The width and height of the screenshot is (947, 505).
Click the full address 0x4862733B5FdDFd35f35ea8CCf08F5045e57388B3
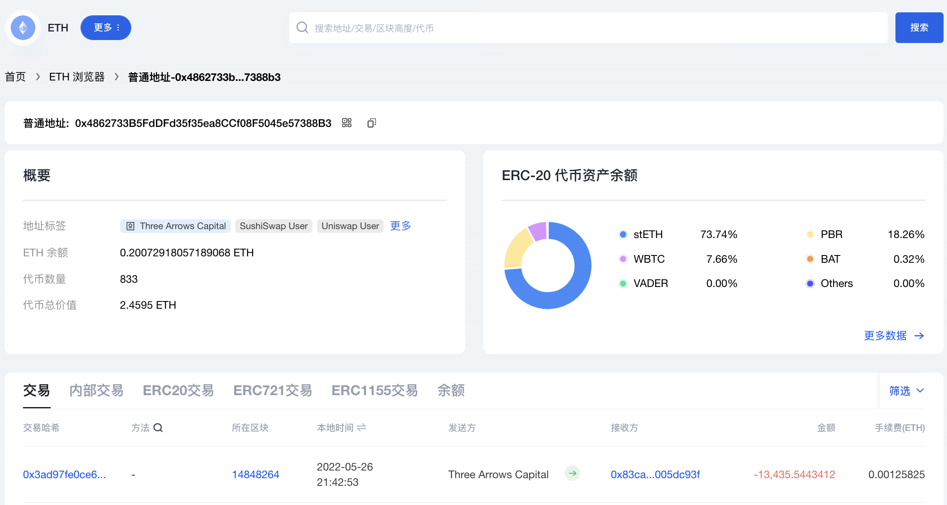point(203,123)
